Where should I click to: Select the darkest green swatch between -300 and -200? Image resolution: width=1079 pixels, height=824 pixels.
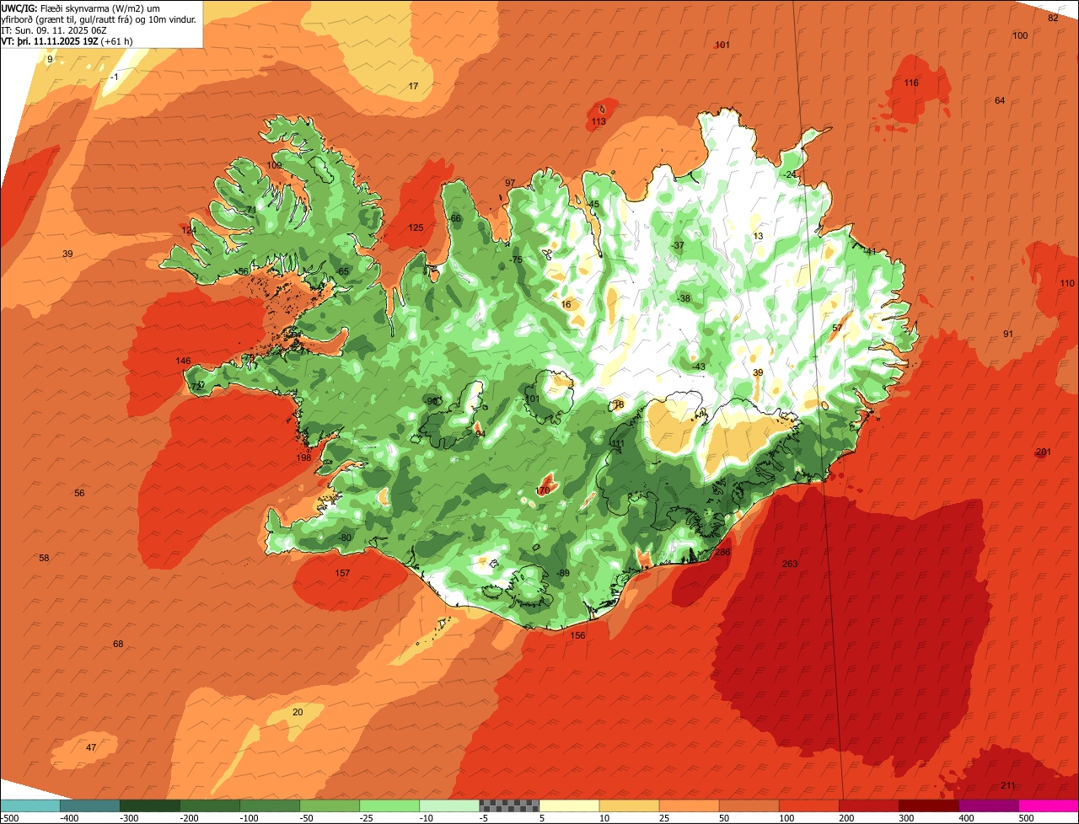149,805
